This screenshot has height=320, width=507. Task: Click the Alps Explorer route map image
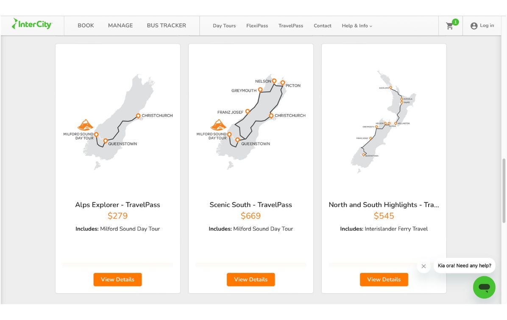tap(118, 122)
